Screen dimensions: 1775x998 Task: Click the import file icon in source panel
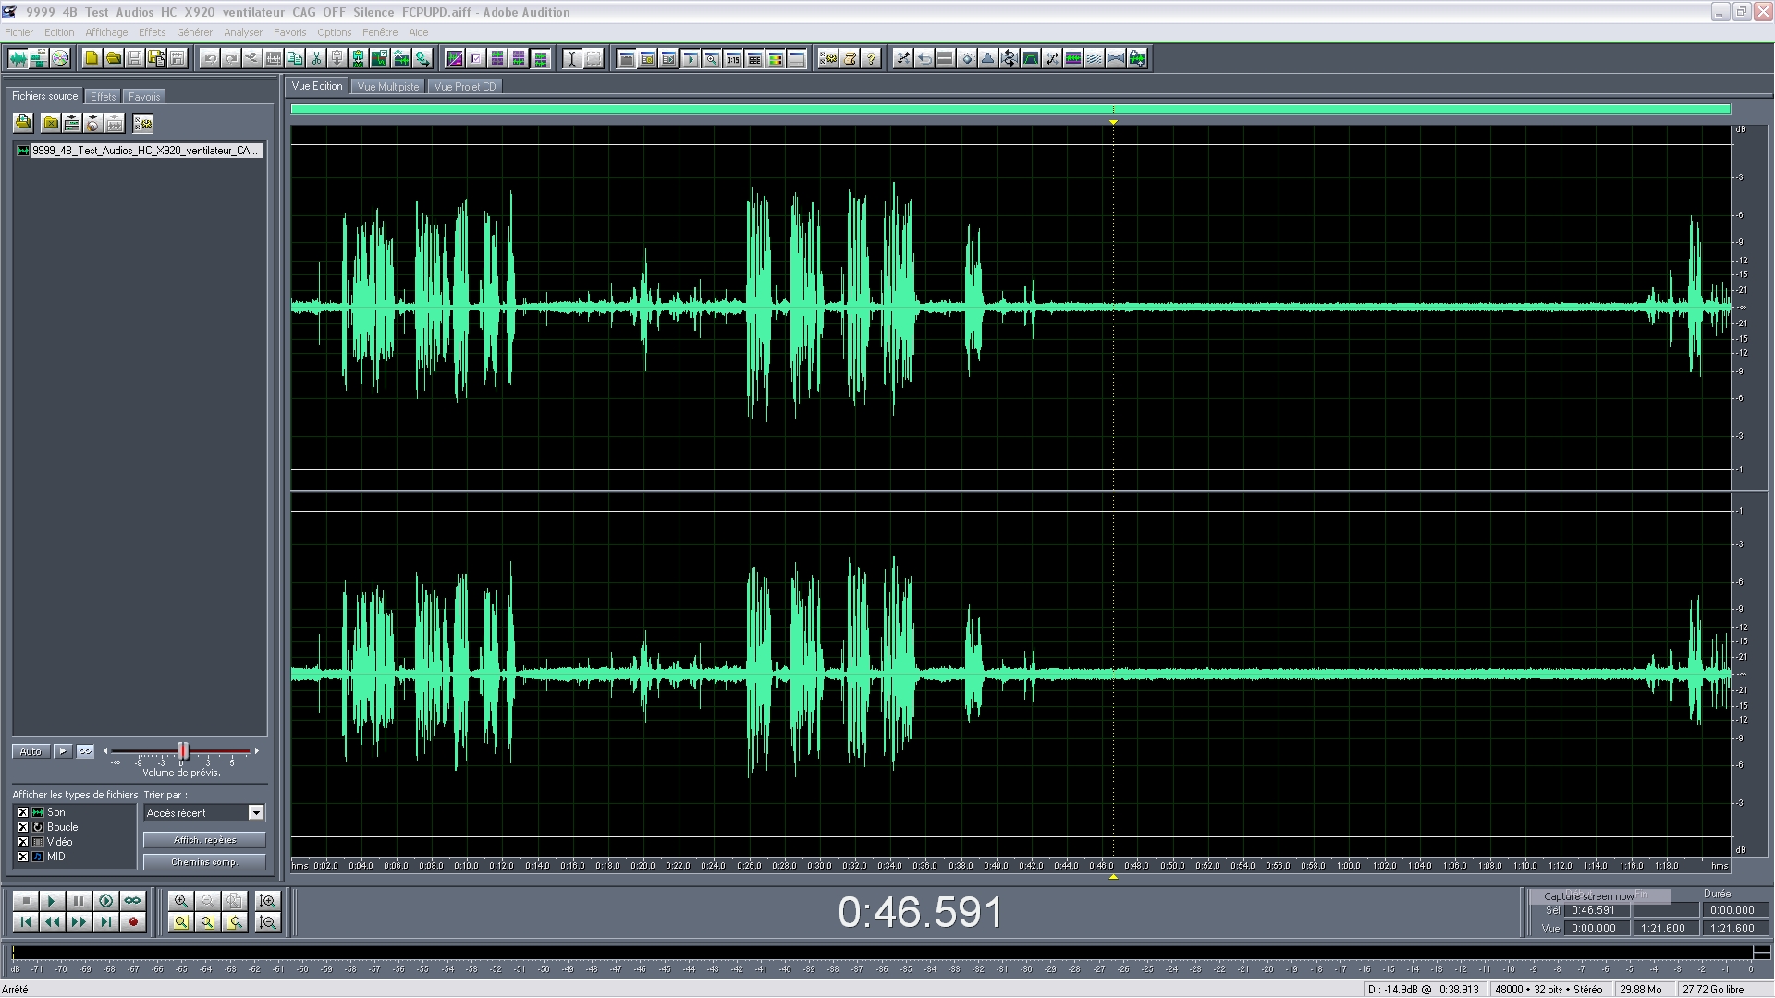tap(23, 123)
